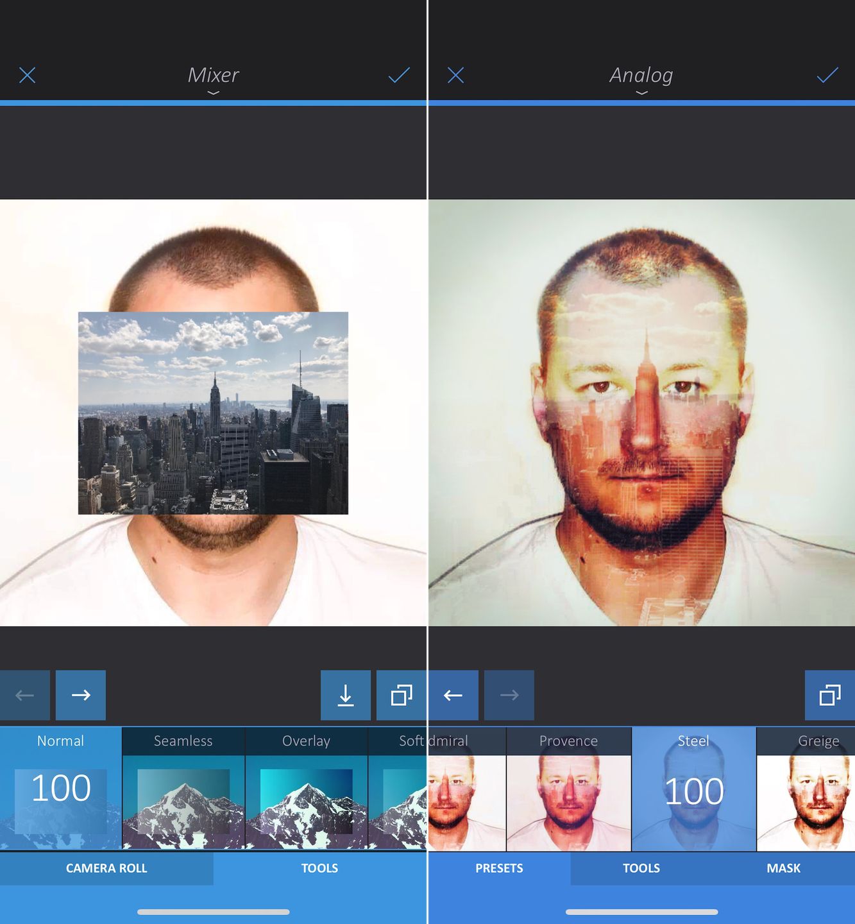
Task: Select the Overlay blend mode
Action: [x=306, y=789]
